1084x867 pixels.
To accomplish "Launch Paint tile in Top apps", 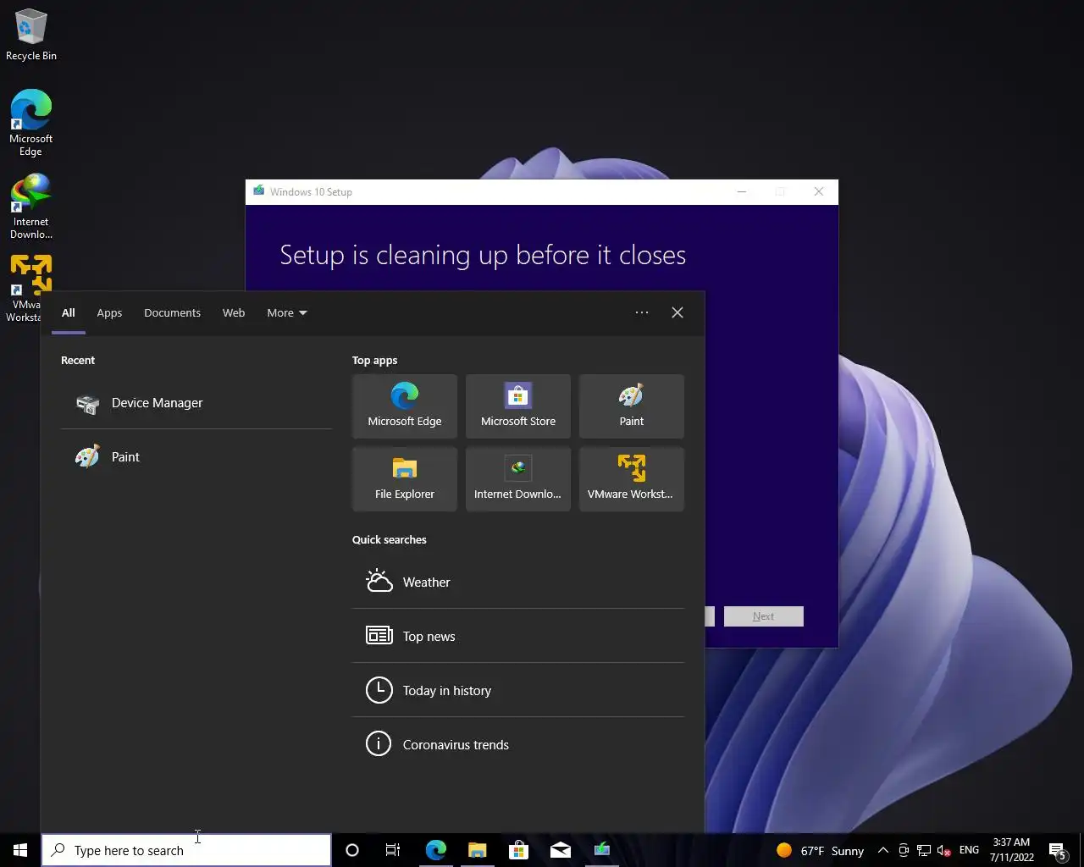I will 632,406.
